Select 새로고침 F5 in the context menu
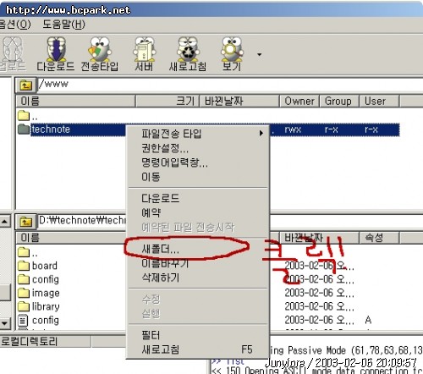This screenshot has width=423, height=374. pos(197,349)
